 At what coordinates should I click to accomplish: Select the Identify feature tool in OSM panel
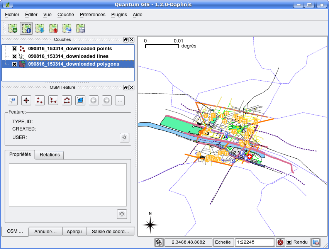tap(13, 100)
